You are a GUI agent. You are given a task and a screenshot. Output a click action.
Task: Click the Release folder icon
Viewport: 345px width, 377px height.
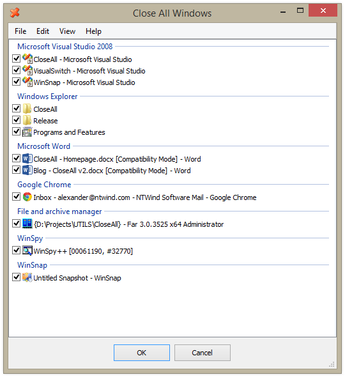pyautogui.click(x=27, y=120)
